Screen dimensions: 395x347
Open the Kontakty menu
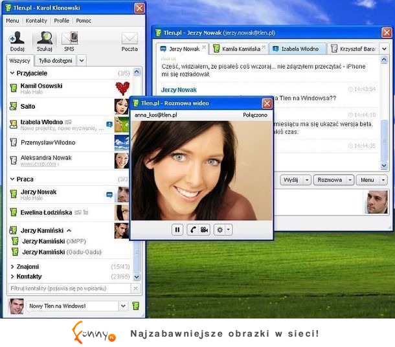(36, 21)
